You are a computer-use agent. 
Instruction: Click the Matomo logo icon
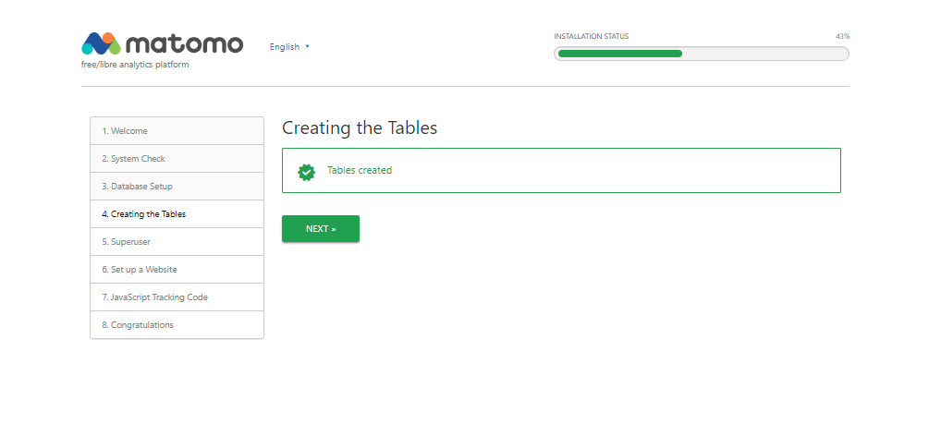(101, 43)
